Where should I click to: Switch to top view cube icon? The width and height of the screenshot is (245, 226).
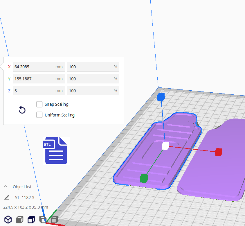[x=31, y=220]
